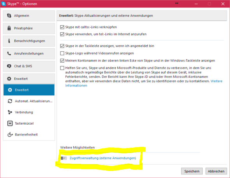This screenshot has width=230, height=178.
Task: Select Automat. Aktualisierung sub-item
Action: [x=29, y=101]
